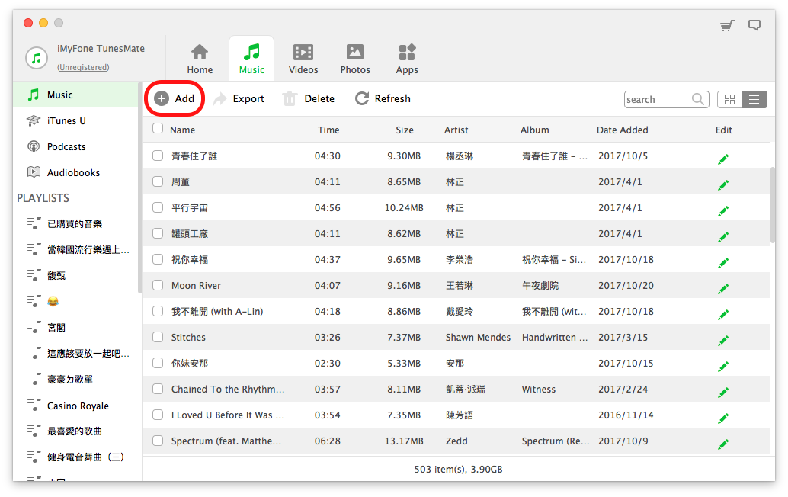Open the 宮閣 playlist
This screenshot has width=788, height=497.
(x=75, y=328)
